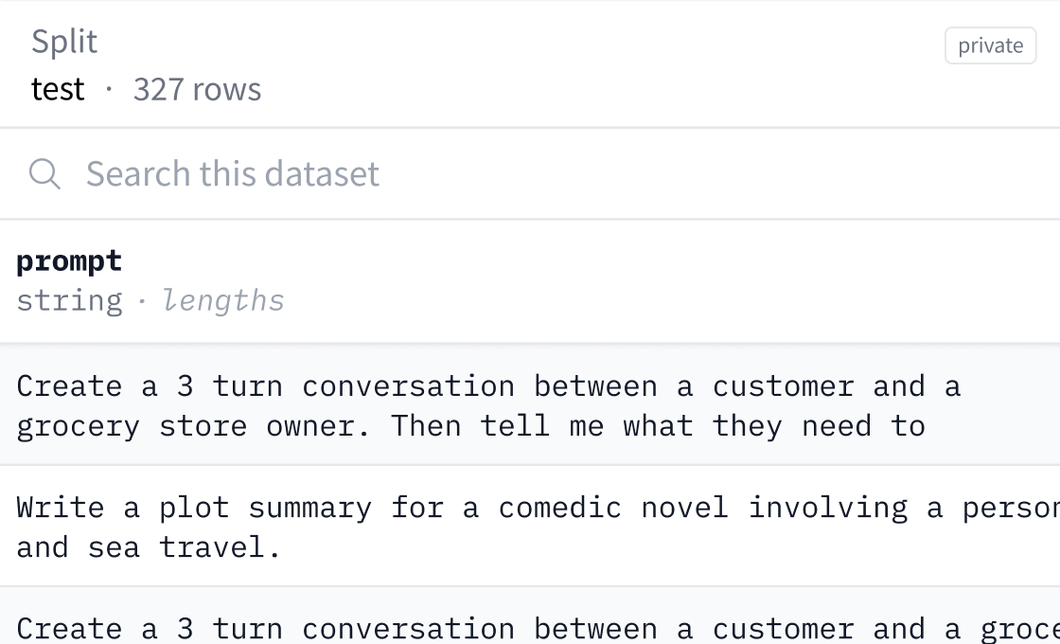Click the Split heading
Image resolution: width=1060 pixels, height=644 pixels.
pyautogui.click(x=63, y=41)
